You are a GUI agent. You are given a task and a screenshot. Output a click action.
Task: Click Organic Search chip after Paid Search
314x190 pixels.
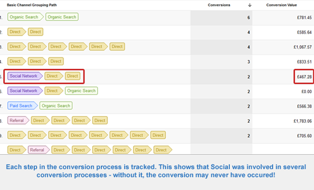[x=56, y=106]
